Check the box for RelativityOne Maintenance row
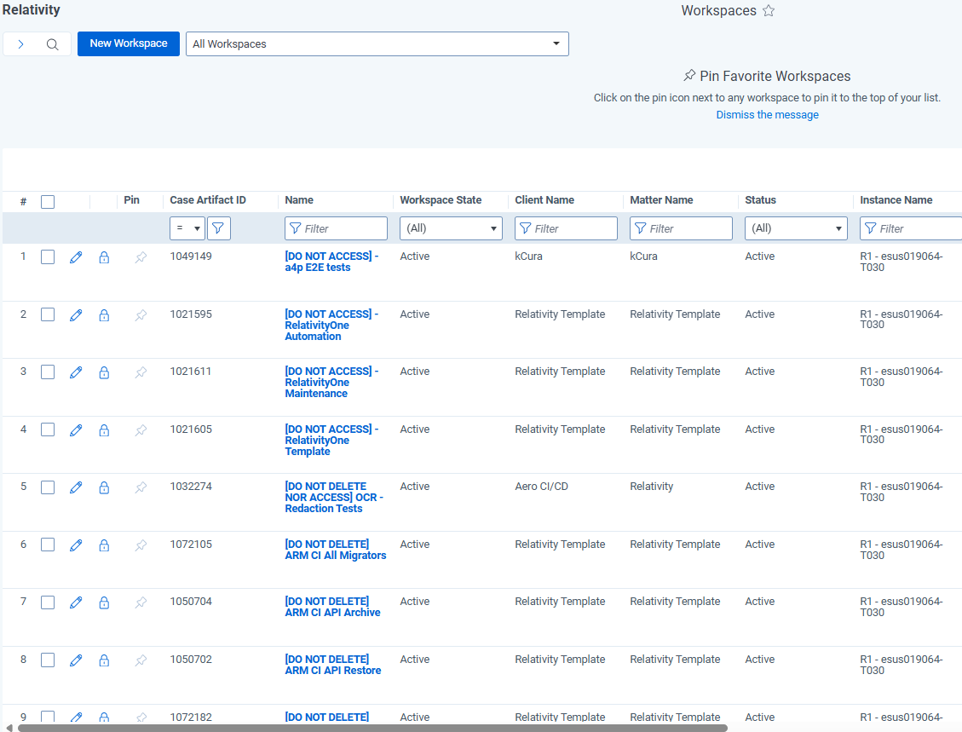Screen dimensions: 962x732 48,372
